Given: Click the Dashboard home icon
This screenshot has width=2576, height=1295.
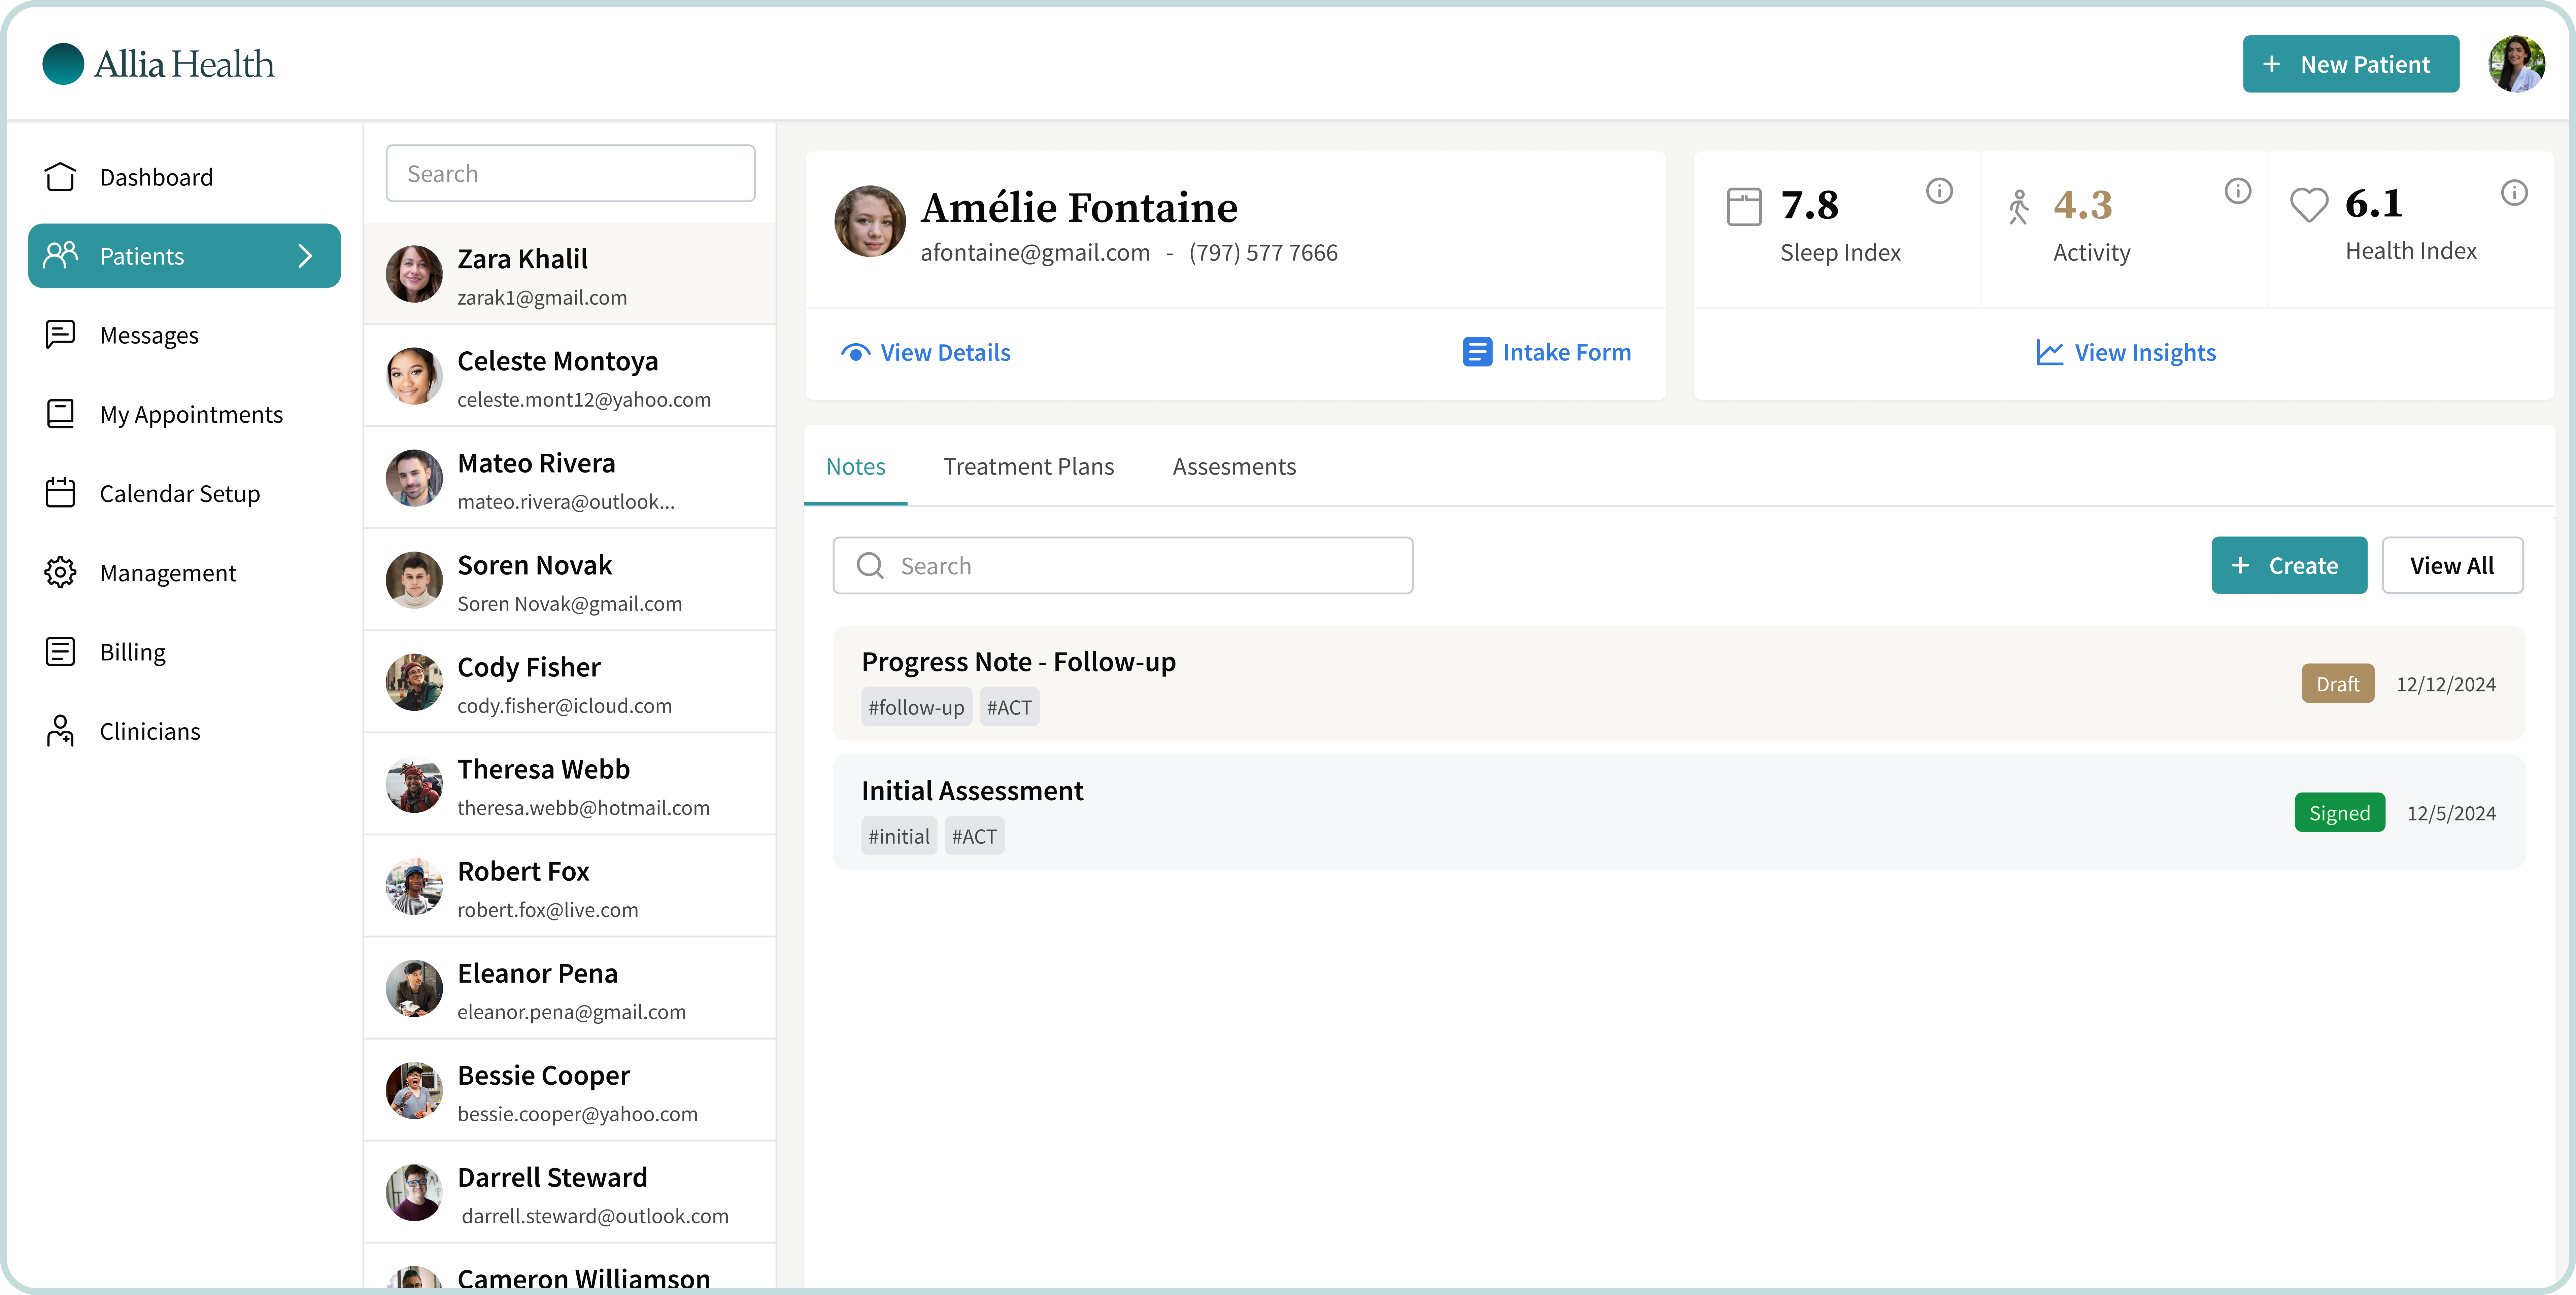Looking at the screenshot, I should point(60,177).
